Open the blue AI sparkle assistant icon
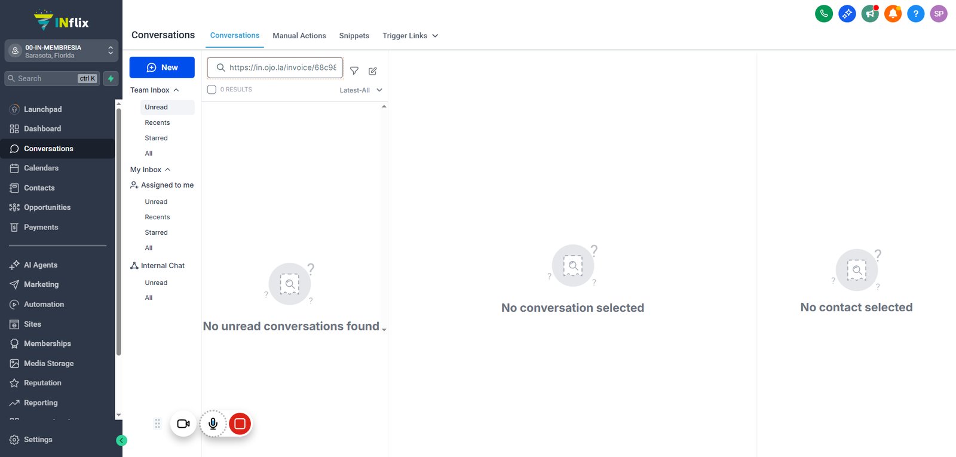Viewport: 956px width, 457px height. click(x=847, y=14)
